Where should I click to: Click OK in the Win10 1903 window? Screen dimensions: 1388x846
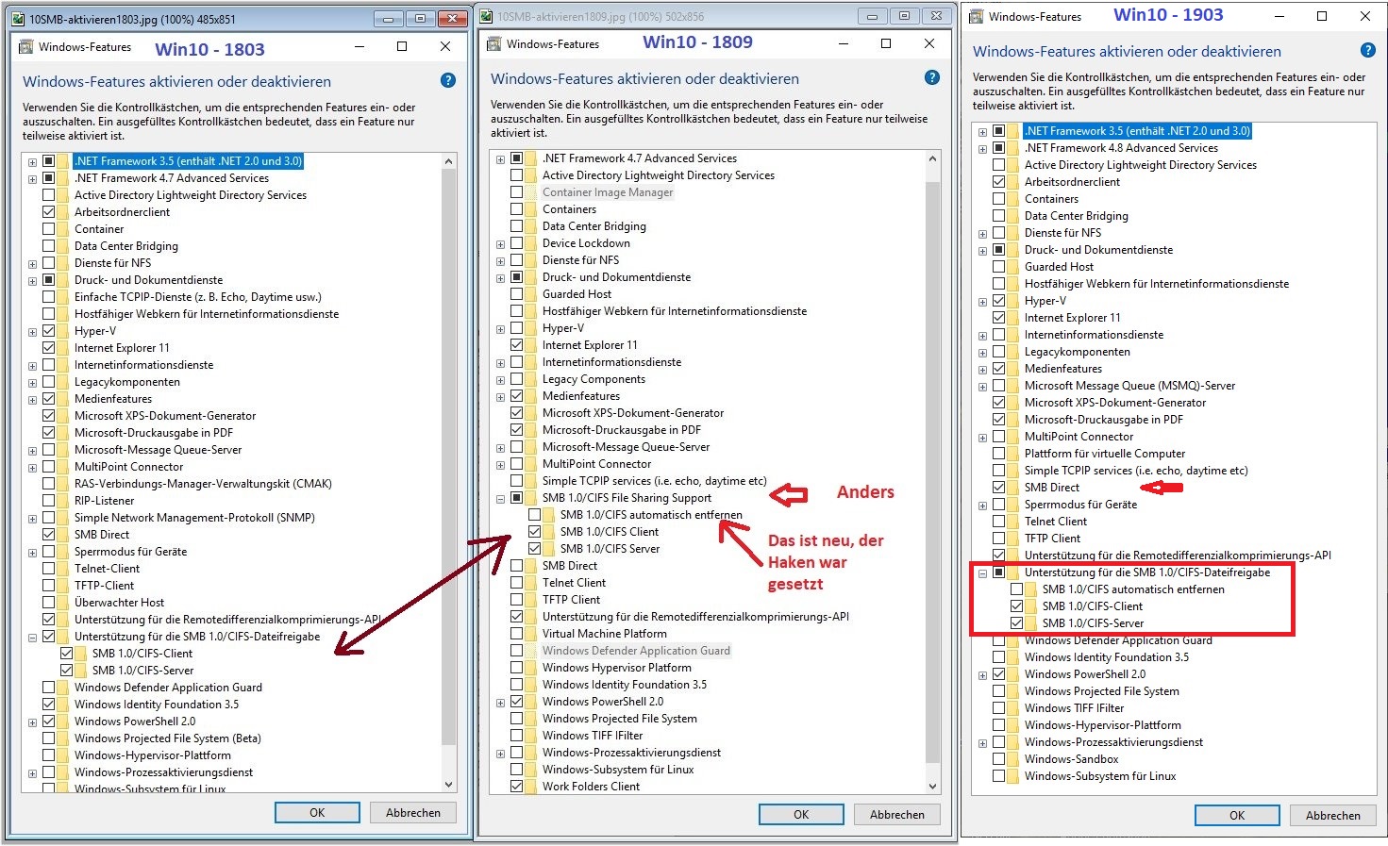pyautogui.click(x=1237, y=816)
